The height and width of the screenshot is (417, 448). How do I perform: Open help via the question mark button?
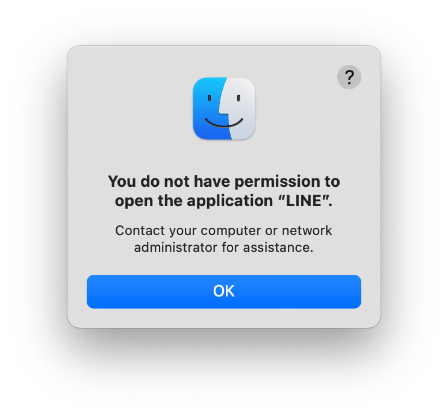(x=349, y=77)
